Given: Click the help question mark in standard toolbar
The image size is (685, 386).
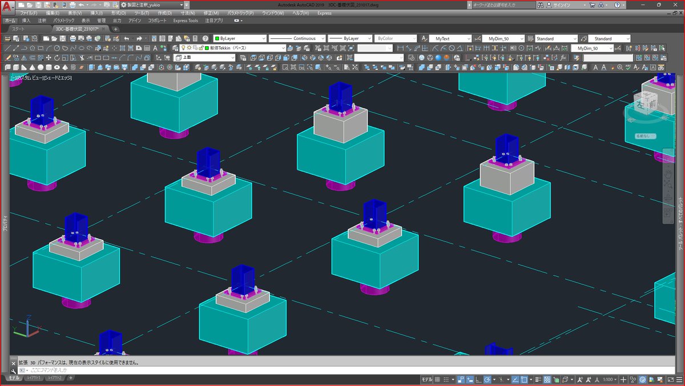Looking at the screenshot, I should tap(205, 38).
